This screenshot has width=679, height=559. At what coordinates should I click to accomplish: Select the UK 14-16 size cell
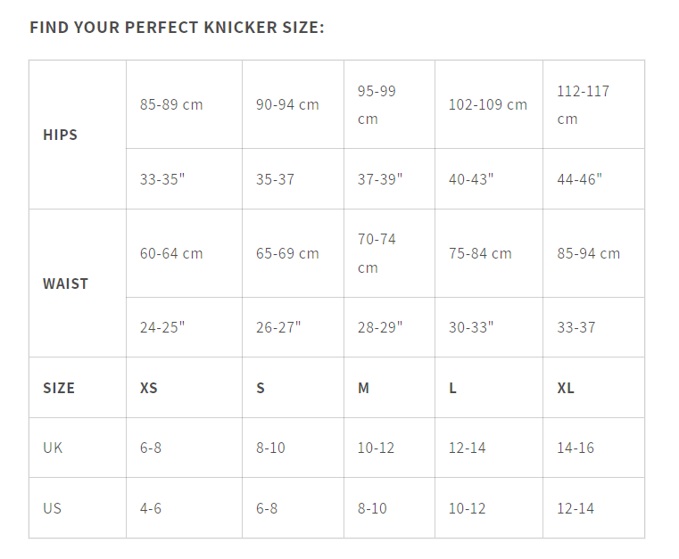click(575, 448)
